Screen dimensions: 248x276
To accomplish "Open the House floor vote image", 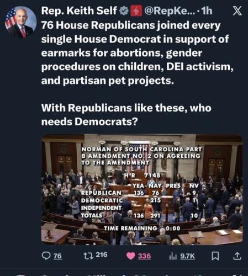I will 142,189.
